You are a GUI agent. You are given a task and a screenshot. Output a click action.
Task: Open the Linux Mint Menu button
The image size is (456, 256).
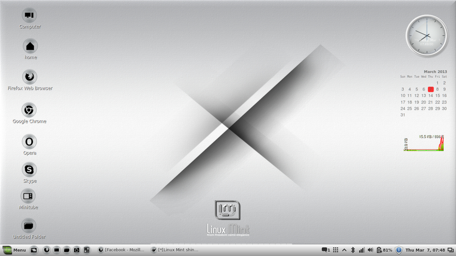point(14,250)
